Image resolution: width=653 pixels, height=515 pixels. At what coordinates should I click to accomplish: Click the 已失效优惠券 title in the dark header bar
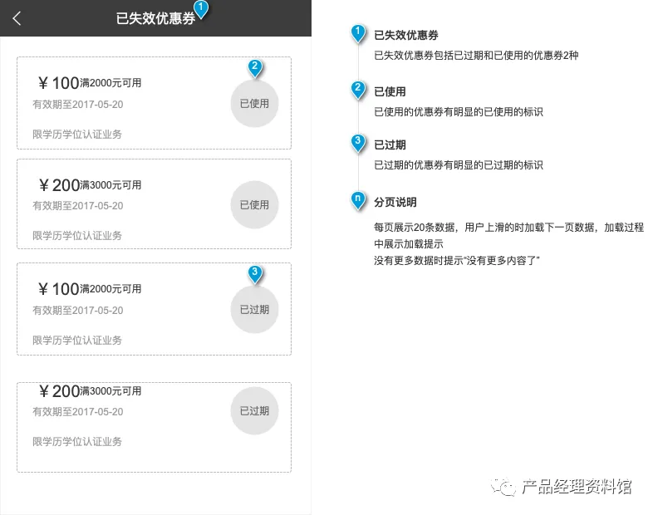coord(155,18)
